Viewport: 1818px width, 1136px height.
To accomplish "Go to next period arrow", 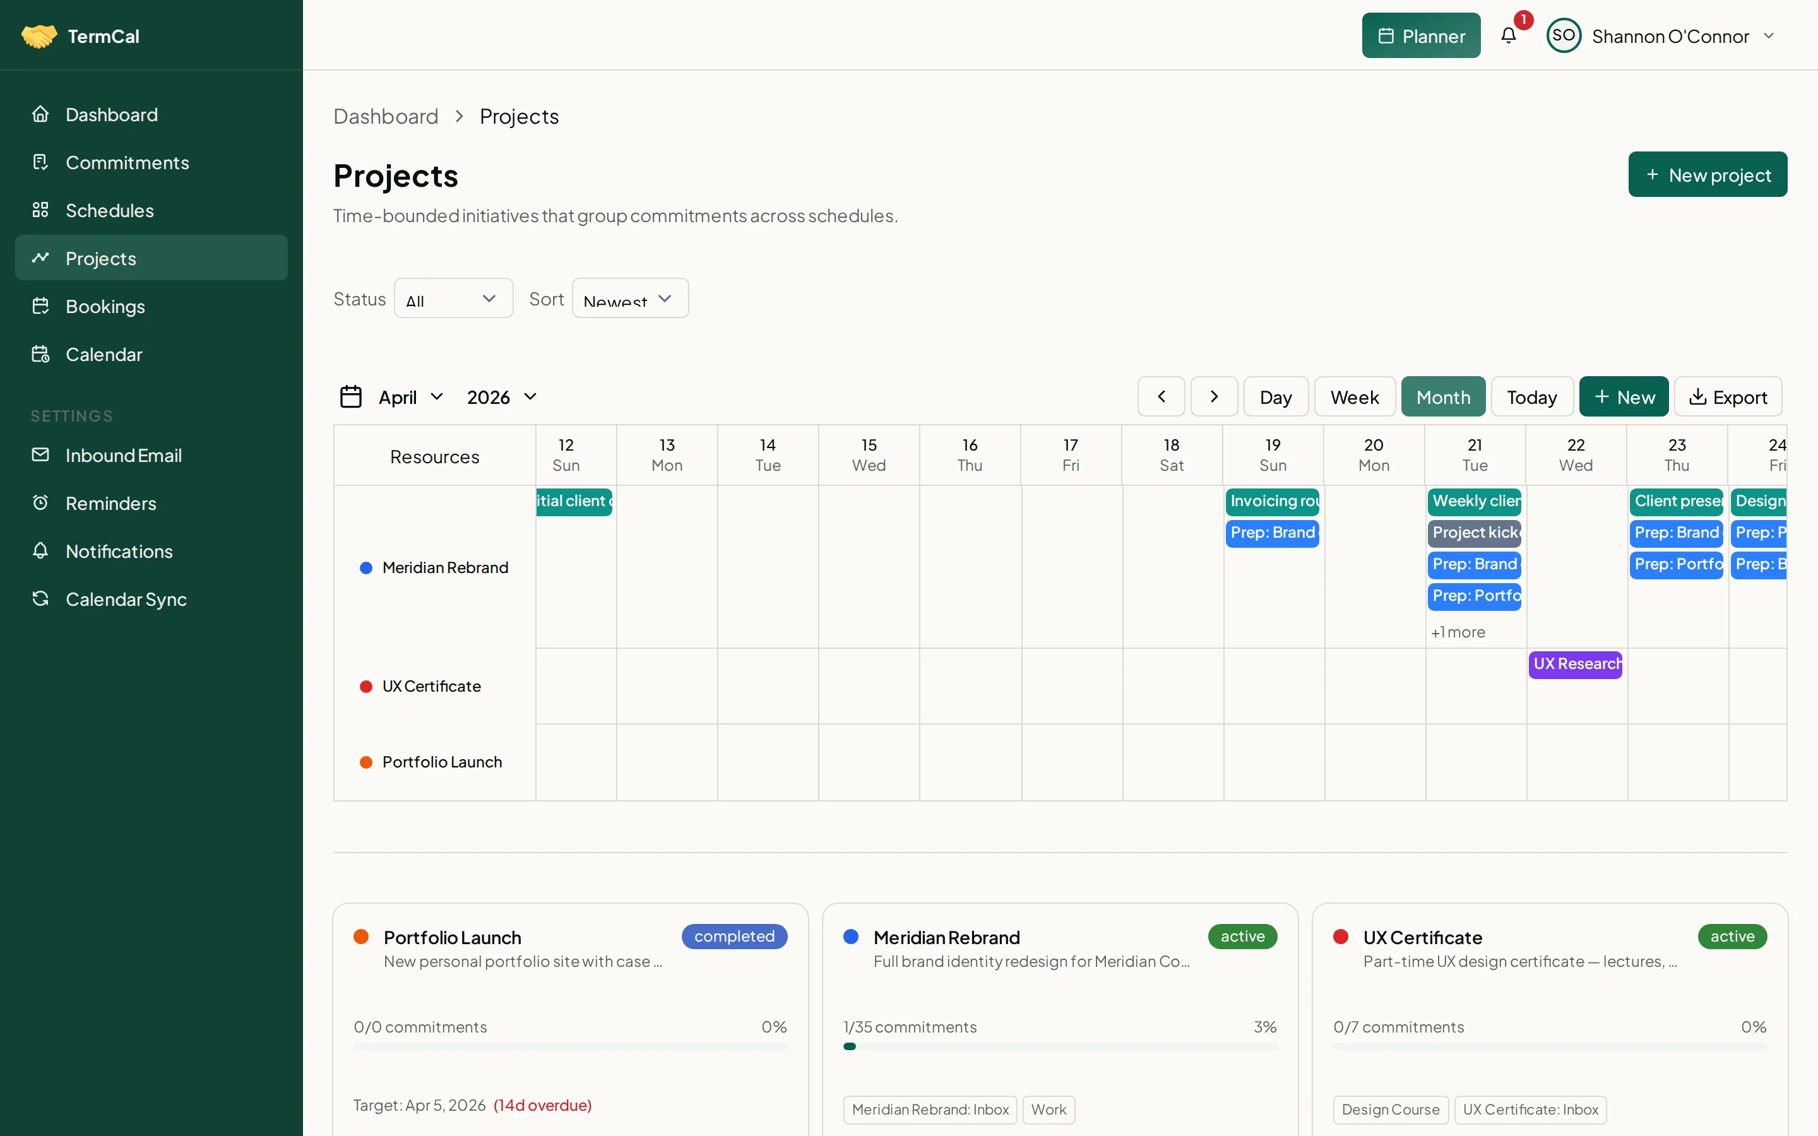I will (1214, 397).
